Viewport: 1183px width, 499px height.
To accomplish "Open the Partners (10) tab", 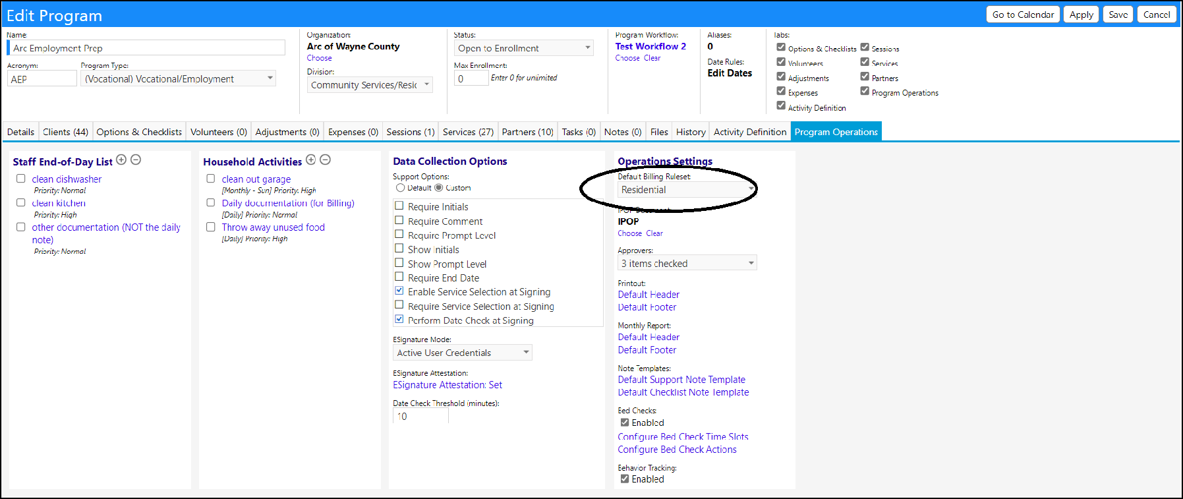I will tap(528, 132).
